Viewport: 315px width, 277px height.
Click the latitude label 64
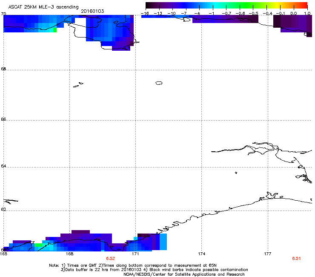pos(3,166)
